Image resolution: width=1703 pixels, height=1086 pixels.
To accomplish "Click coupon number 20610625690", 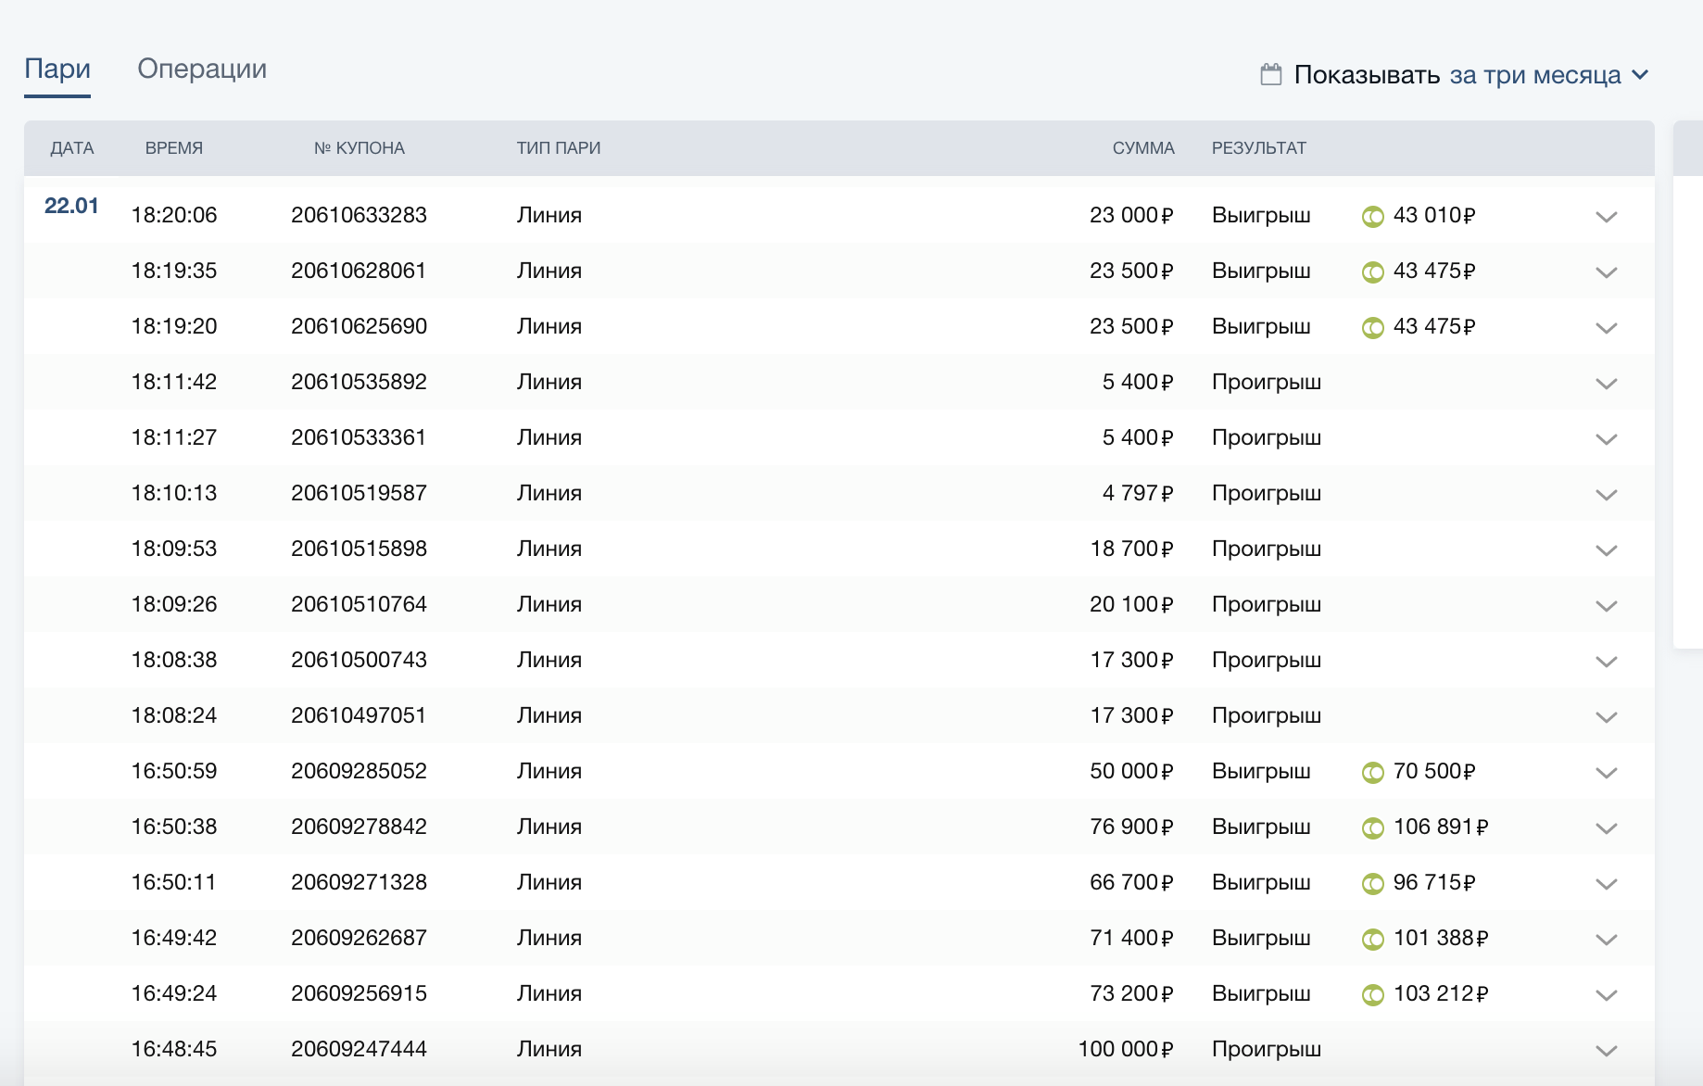I will 359,326.
